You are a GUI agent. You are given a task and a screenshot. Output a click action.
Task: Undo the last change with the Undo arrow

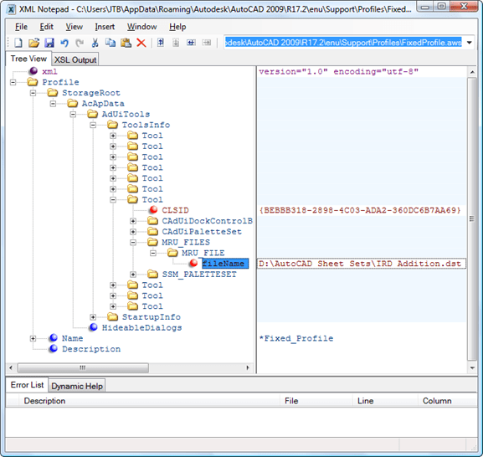[x=64, y=43]
